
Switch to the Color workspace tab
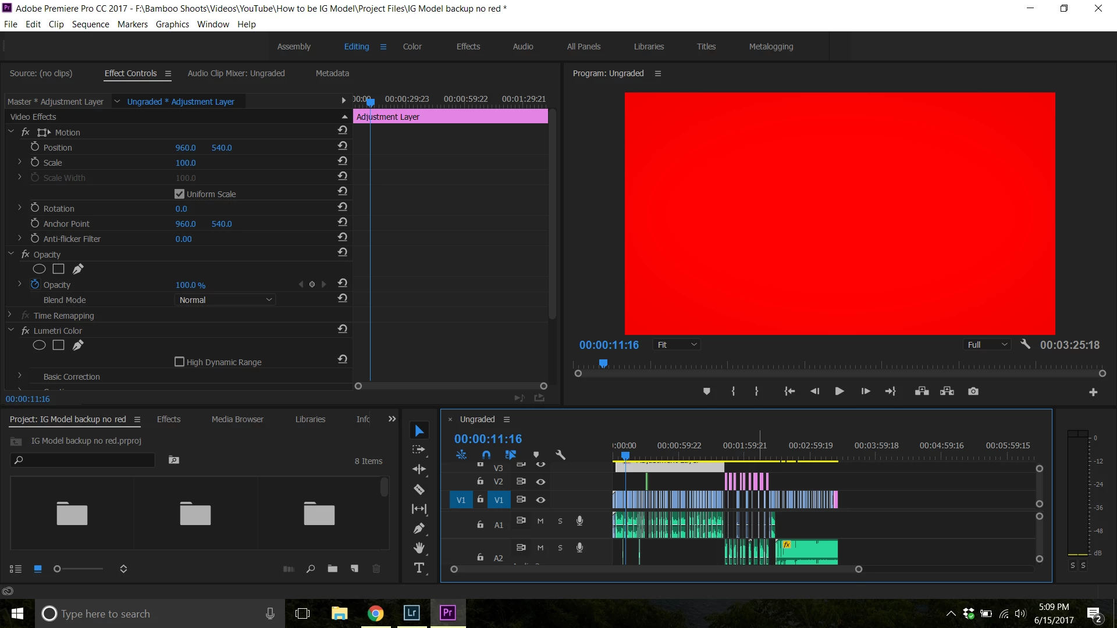coord(412,47)
